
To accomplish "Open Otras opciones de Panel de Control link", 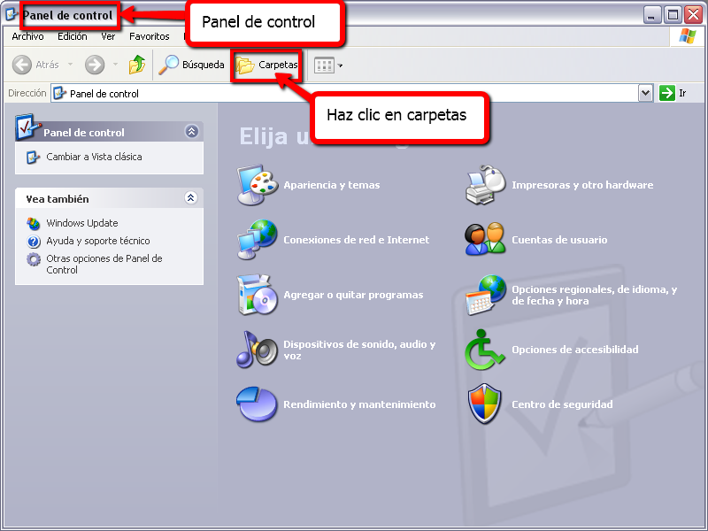I will [x=104, y=264].
